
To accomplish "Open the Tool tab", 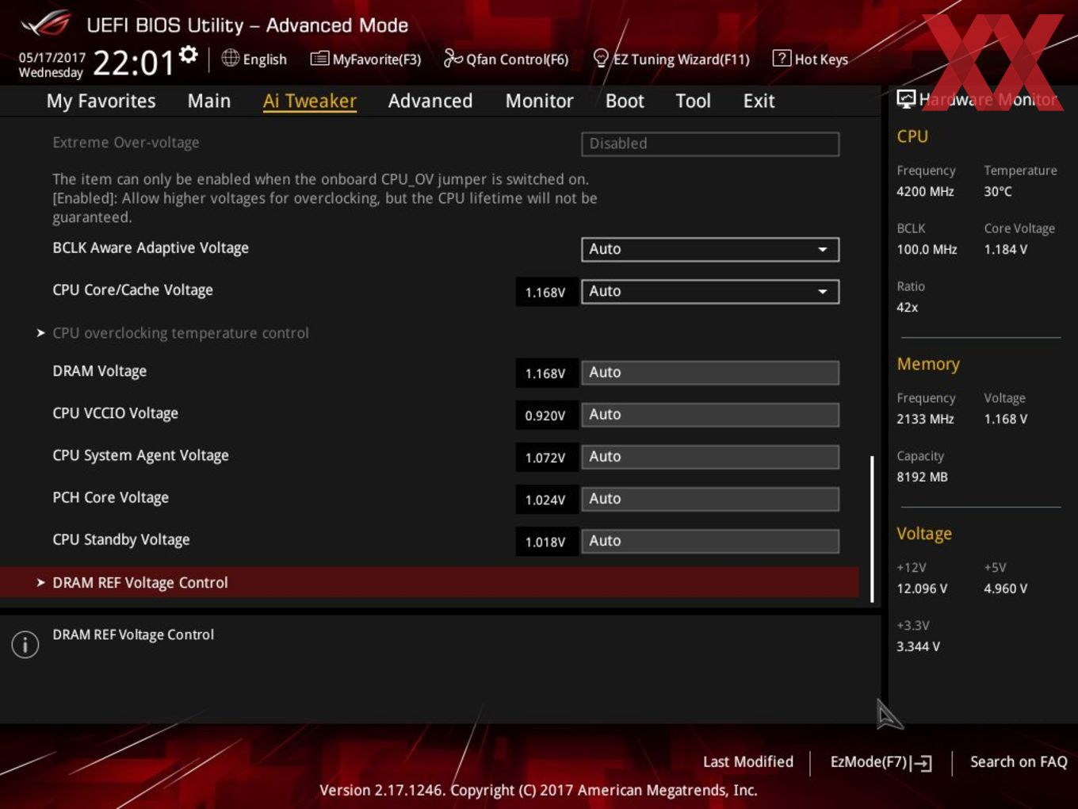I will [x=693, y=101].
